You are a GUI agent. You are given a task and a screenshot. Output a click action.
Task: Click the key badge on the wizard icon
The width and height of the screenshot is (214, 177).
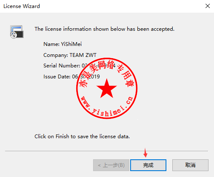pyautogui.click(x=13, y=35)
